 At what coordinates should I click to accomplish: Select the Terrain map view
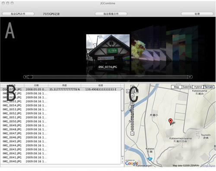pyautogui.click(x=209, y=87)
